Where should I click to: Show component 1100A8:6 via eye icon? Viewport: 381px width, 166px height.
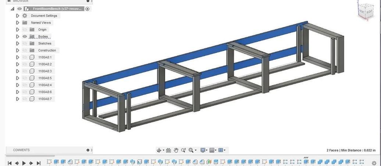25,92
